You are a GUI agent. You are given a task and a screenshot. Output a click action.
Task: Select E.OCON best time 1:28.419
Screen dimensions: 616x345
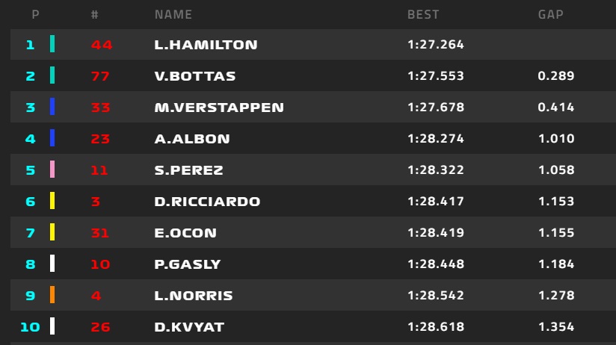(436, 233)
